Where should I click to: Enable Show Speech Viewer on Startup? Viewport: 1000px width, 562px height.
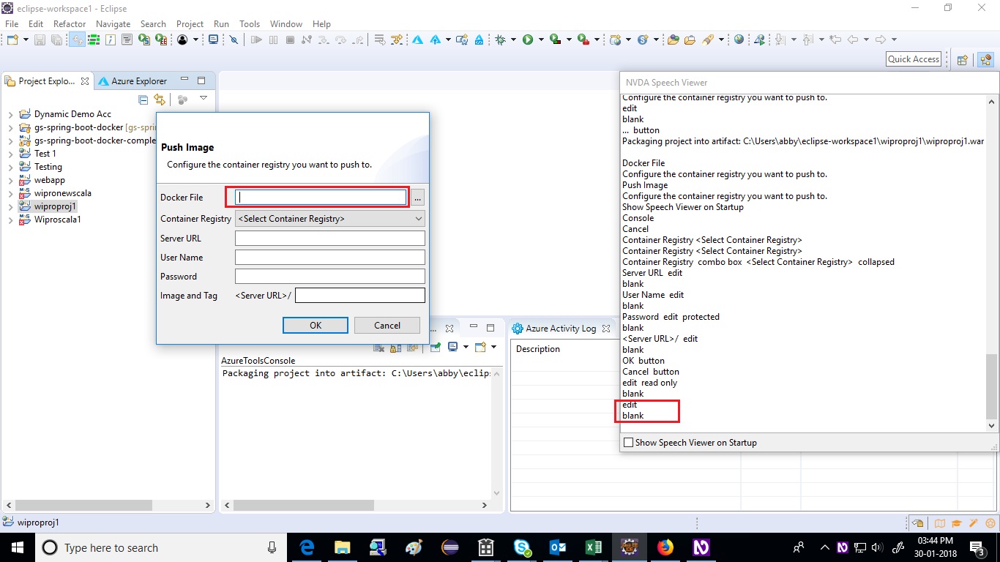pyautogui.click(x=628, y=442)
